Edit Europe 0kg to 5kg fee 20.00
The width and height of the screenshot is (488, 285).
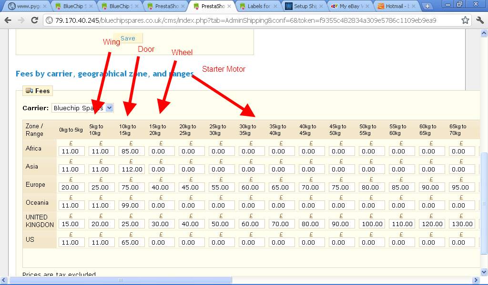71,187
